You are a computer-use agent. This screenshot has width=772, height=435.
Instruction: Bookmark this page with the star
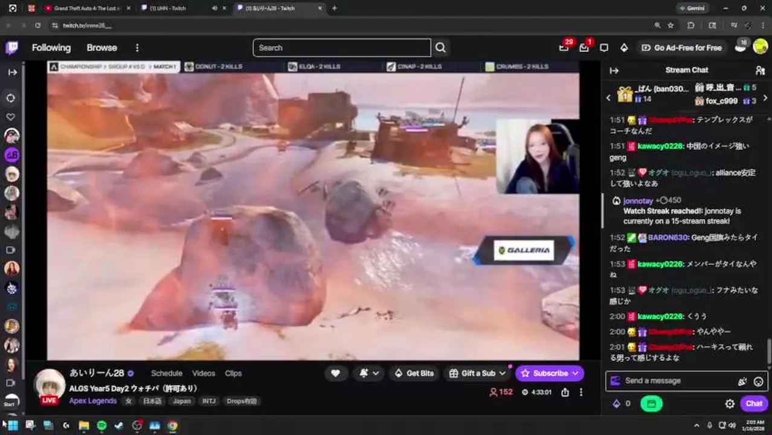[671, 25]
